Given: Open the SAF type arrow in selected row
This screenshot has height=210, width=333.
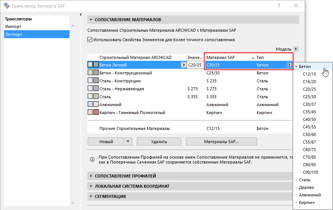Looking at the screenshot, I should tap(290, 65).
